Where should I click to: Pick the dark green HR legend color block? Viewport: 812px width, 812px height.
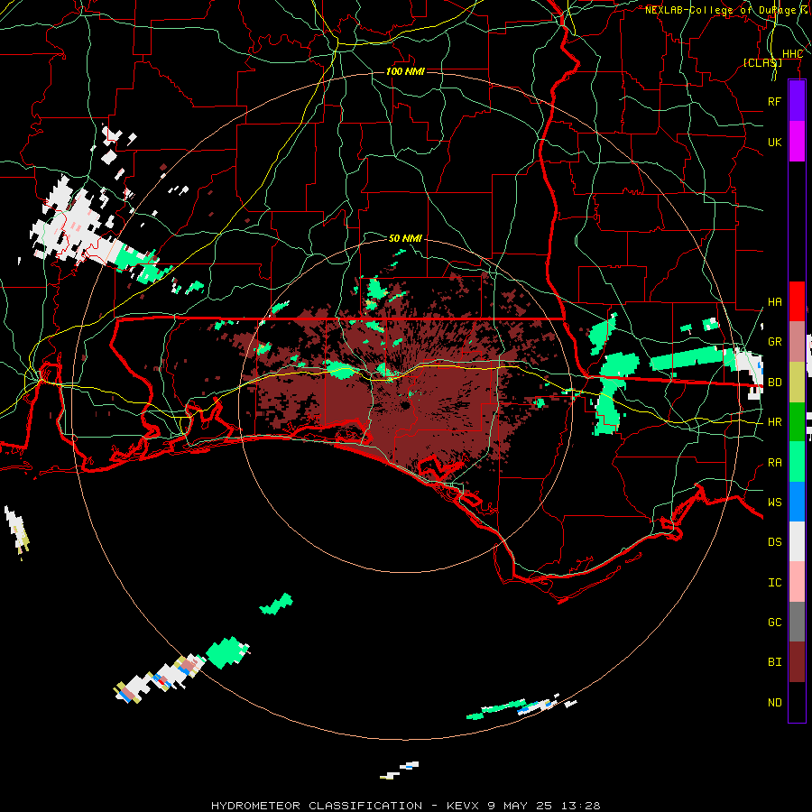[797, 421]
